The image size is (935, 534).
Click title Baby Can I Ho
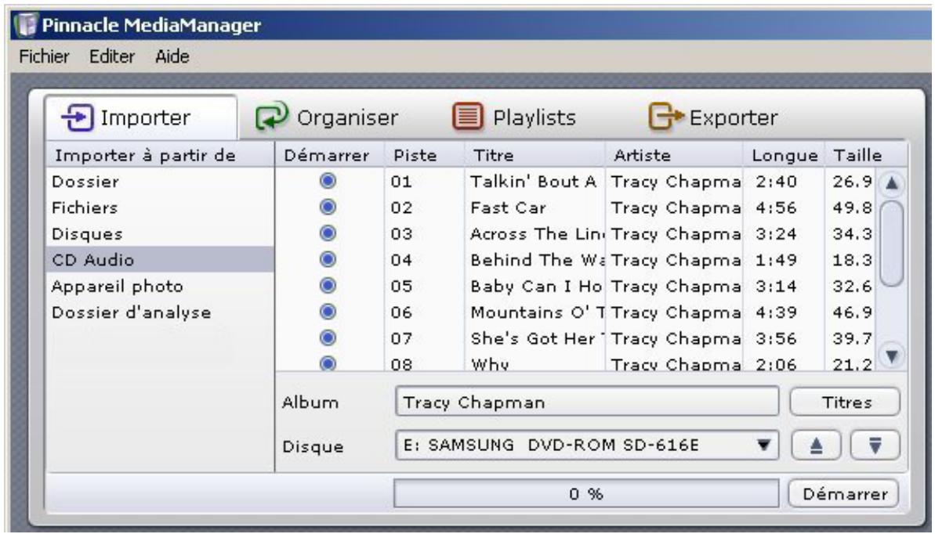[x=537, y=286]
